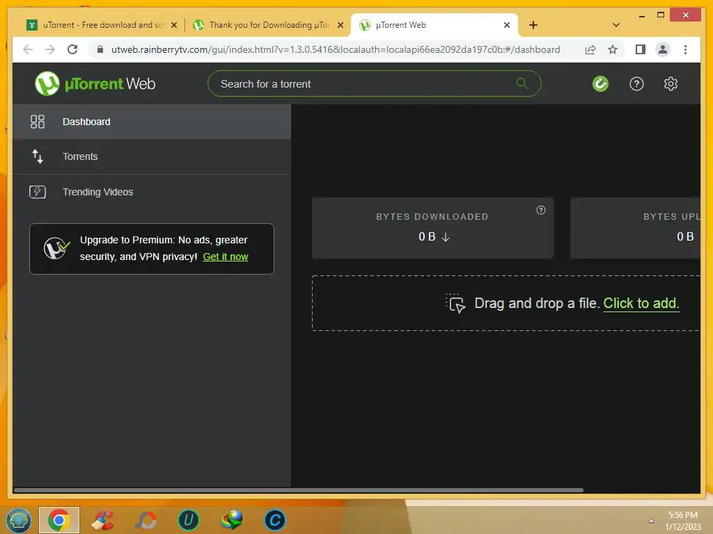713x534 pixels.
Task: Click the search magnifier icon
Action: point(522,83)
